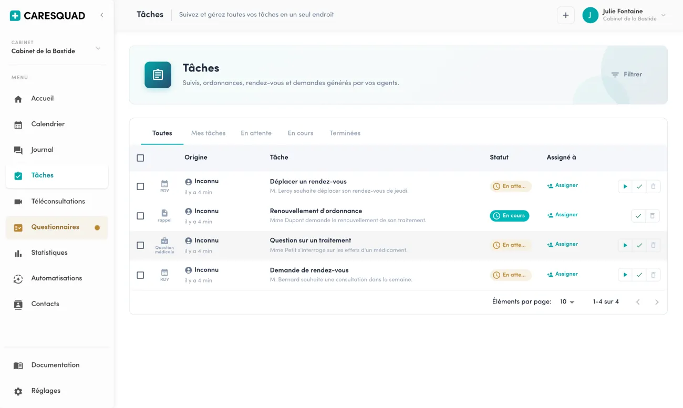Click Assigner for Déplacer un rendez-vous
The image size is (683, 408).
562,185
